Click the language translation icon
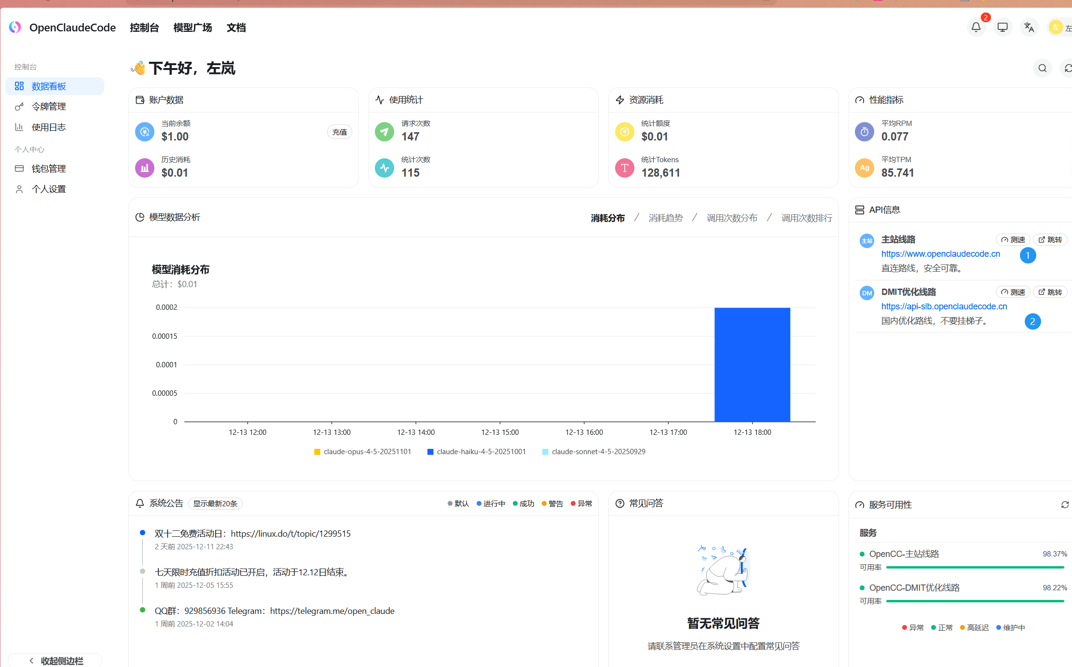Viewport: 1072px width, 667px height. 1029,28
